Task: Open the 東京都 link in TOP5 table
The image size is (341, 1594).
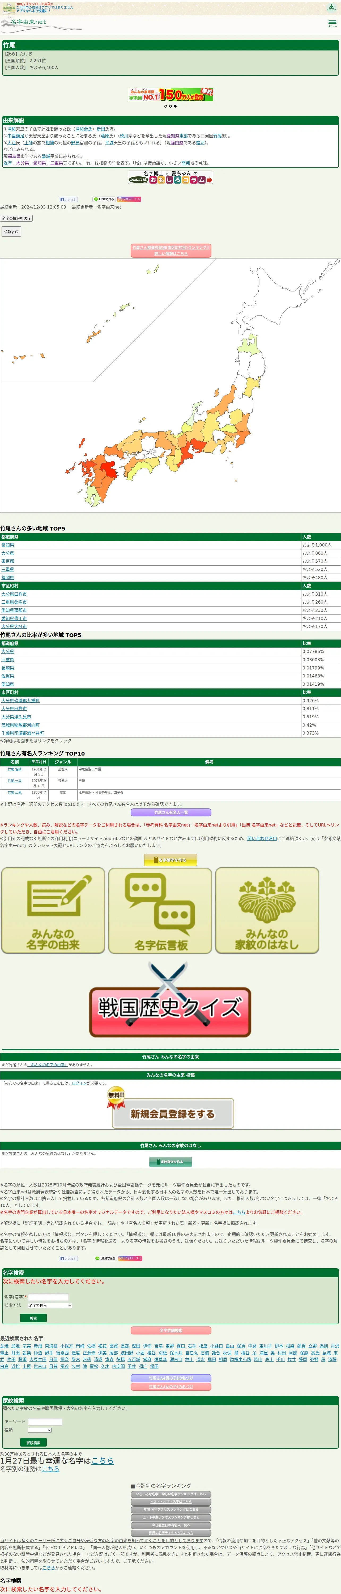Action: pos(7,561)
